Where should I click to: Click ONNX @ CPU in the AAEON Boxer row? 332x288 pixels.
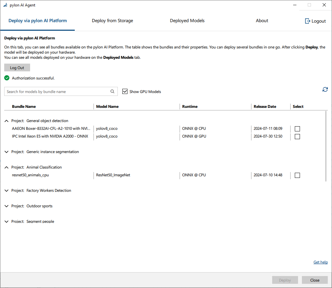pyautogui.click(x=194, y=129)
